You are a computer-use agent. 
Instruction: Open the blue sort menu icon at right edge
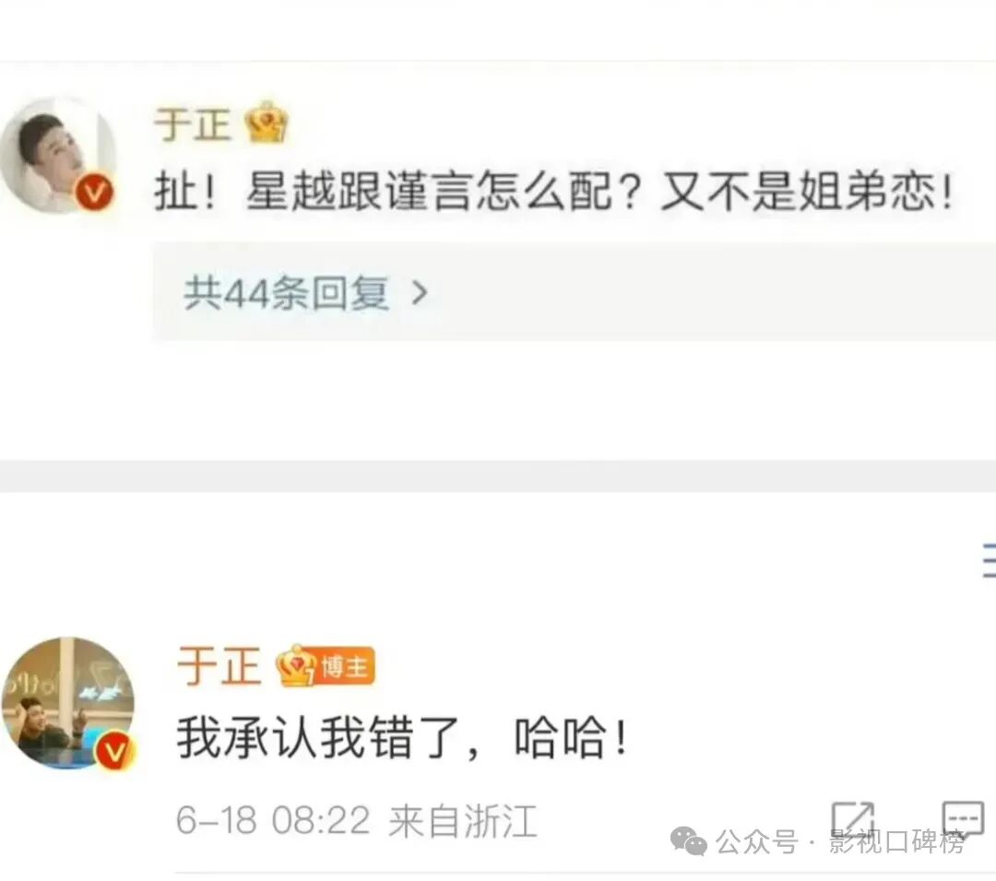(989, 559)
